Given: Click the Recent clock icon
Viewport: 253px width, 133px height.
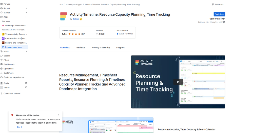Looking at the screenshot, I should [2, 8].
